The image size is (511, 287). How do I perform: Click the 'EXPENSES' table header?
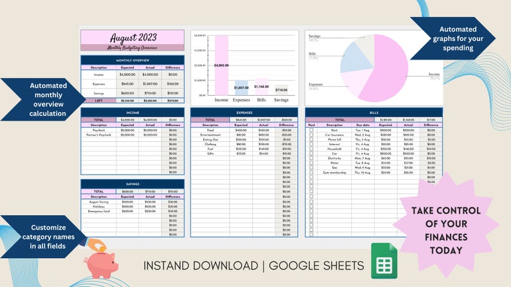[244, 112]
